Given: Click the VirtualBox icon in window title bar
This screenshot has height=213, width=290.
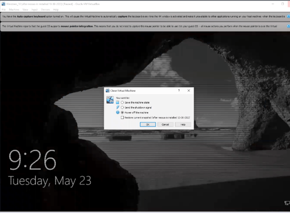Looking at the screenshot, I should tap(3, 4).
